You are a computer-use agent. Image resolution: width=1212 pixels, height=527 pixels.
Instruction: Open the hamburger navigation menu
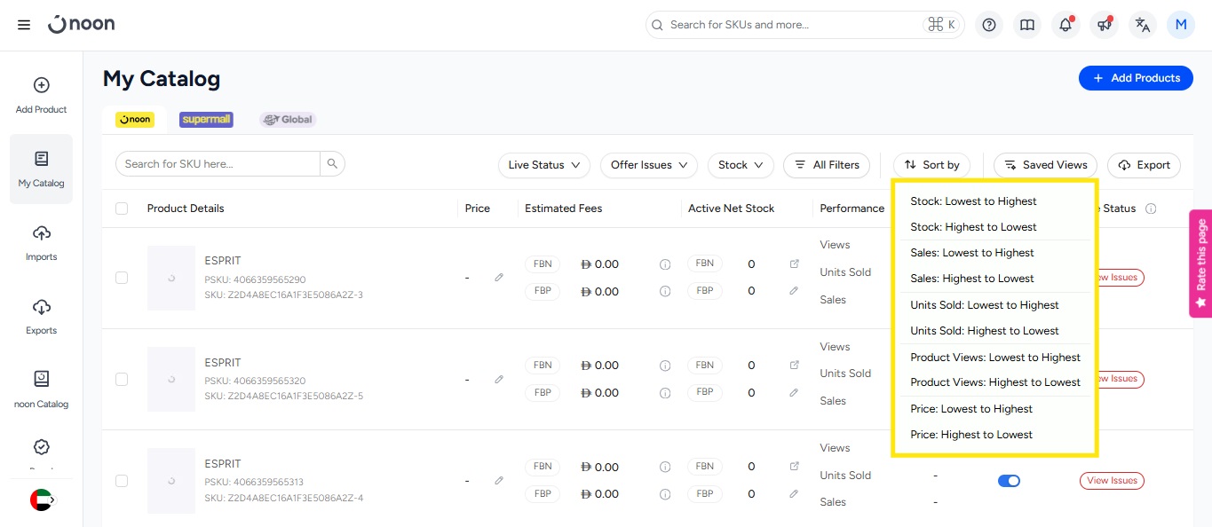(24, 25)
